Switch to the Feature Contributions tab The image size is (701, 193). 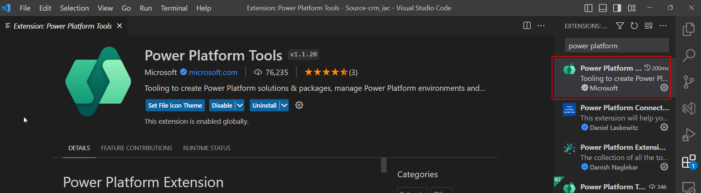(x=136, y=148)
